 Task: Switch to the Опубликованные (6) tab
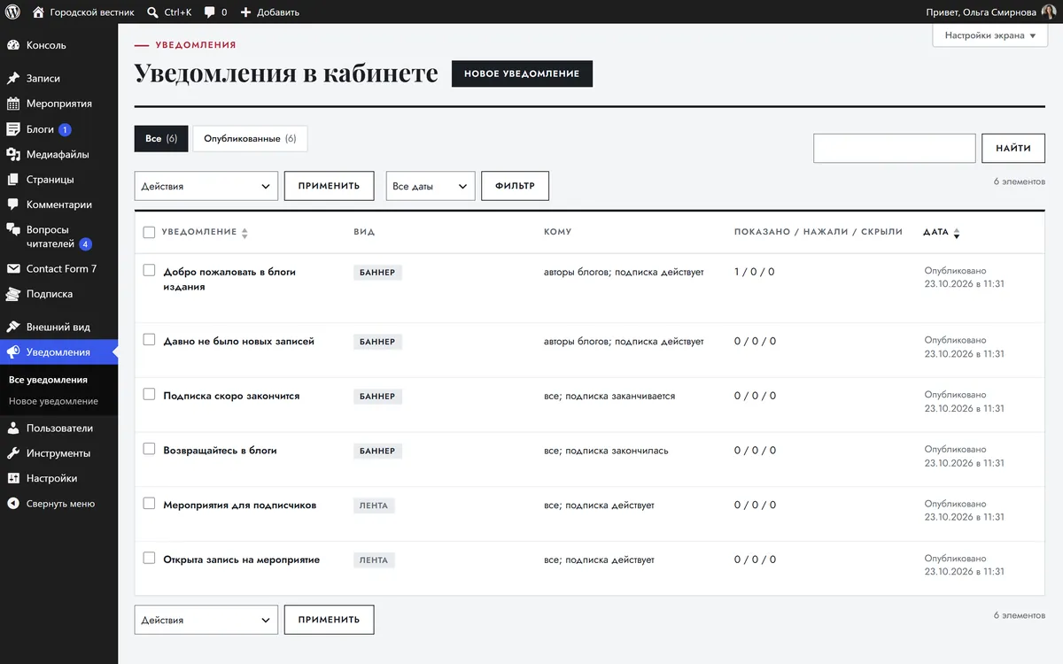click(250, 138)
